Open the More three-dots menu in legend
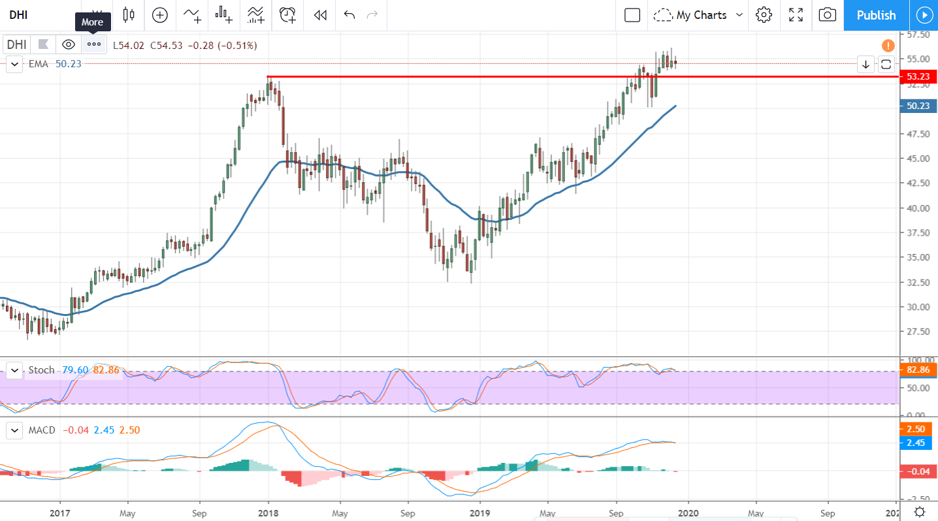The height and width of the screenshot is (521, 938). [94, 44]
